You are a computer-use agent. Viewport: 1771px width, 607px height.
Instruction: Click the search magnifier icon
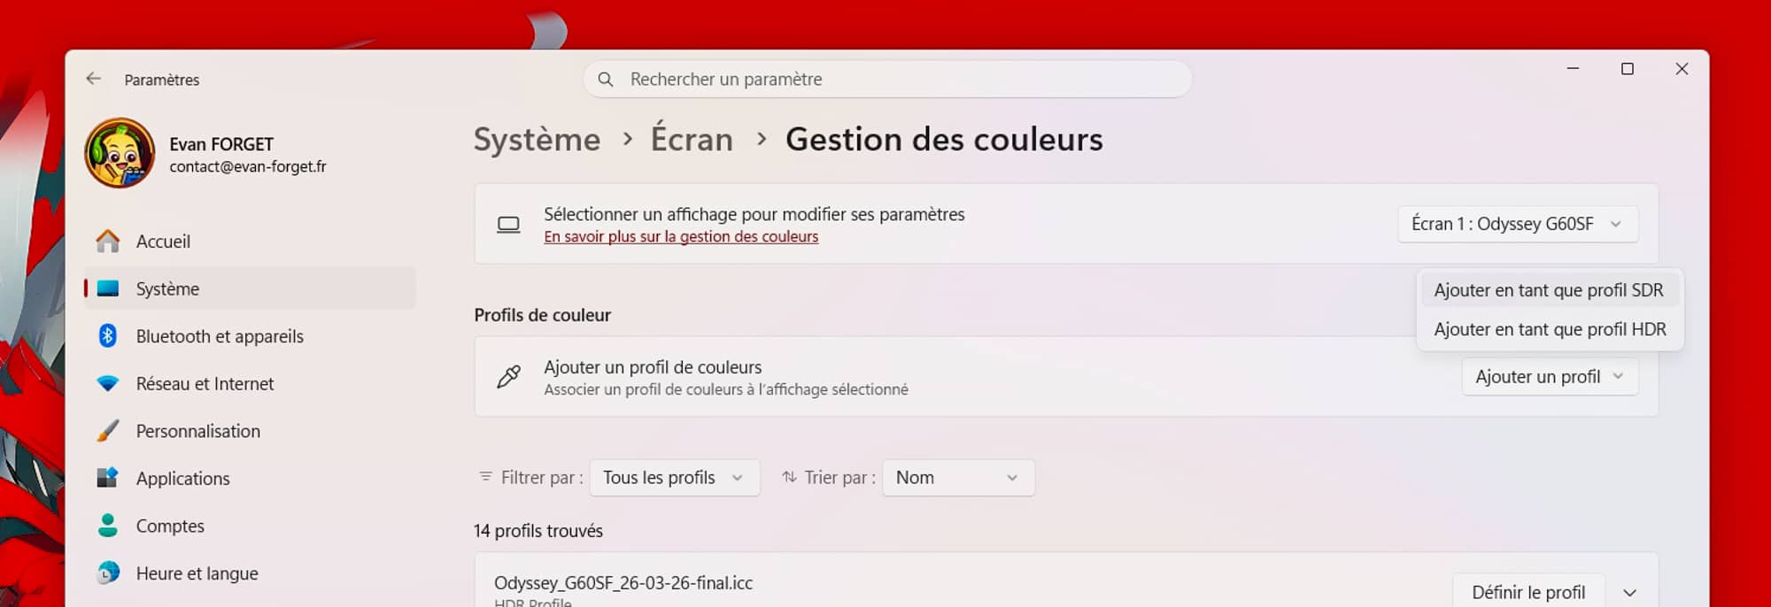[x=606, y=80]
